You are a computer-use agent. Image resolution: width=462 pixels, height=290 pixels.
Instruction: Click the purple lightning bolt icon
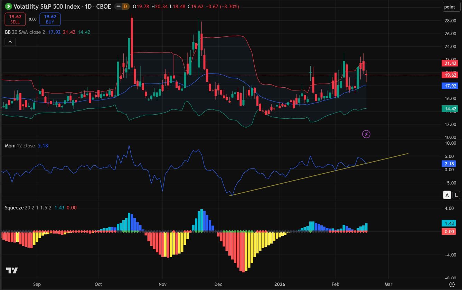[366, 134]
